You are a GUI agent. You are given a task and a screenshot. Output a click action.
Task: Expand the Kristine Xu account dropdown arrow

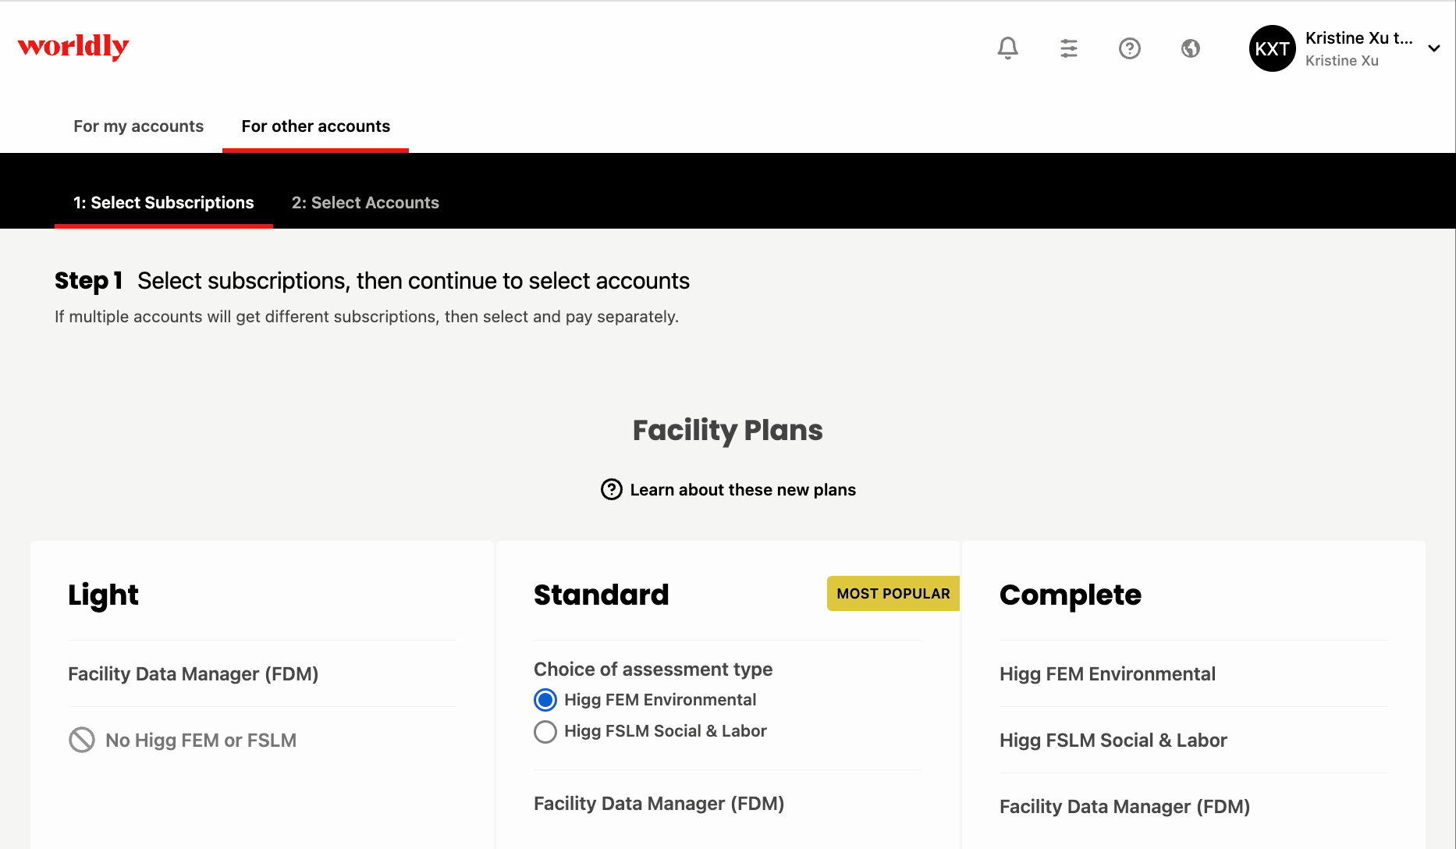[x=1433, y=48]
